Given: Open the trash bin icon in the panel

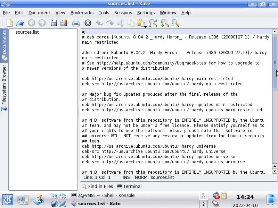Looking at the screenshot, I should click(x=271, y=200).
